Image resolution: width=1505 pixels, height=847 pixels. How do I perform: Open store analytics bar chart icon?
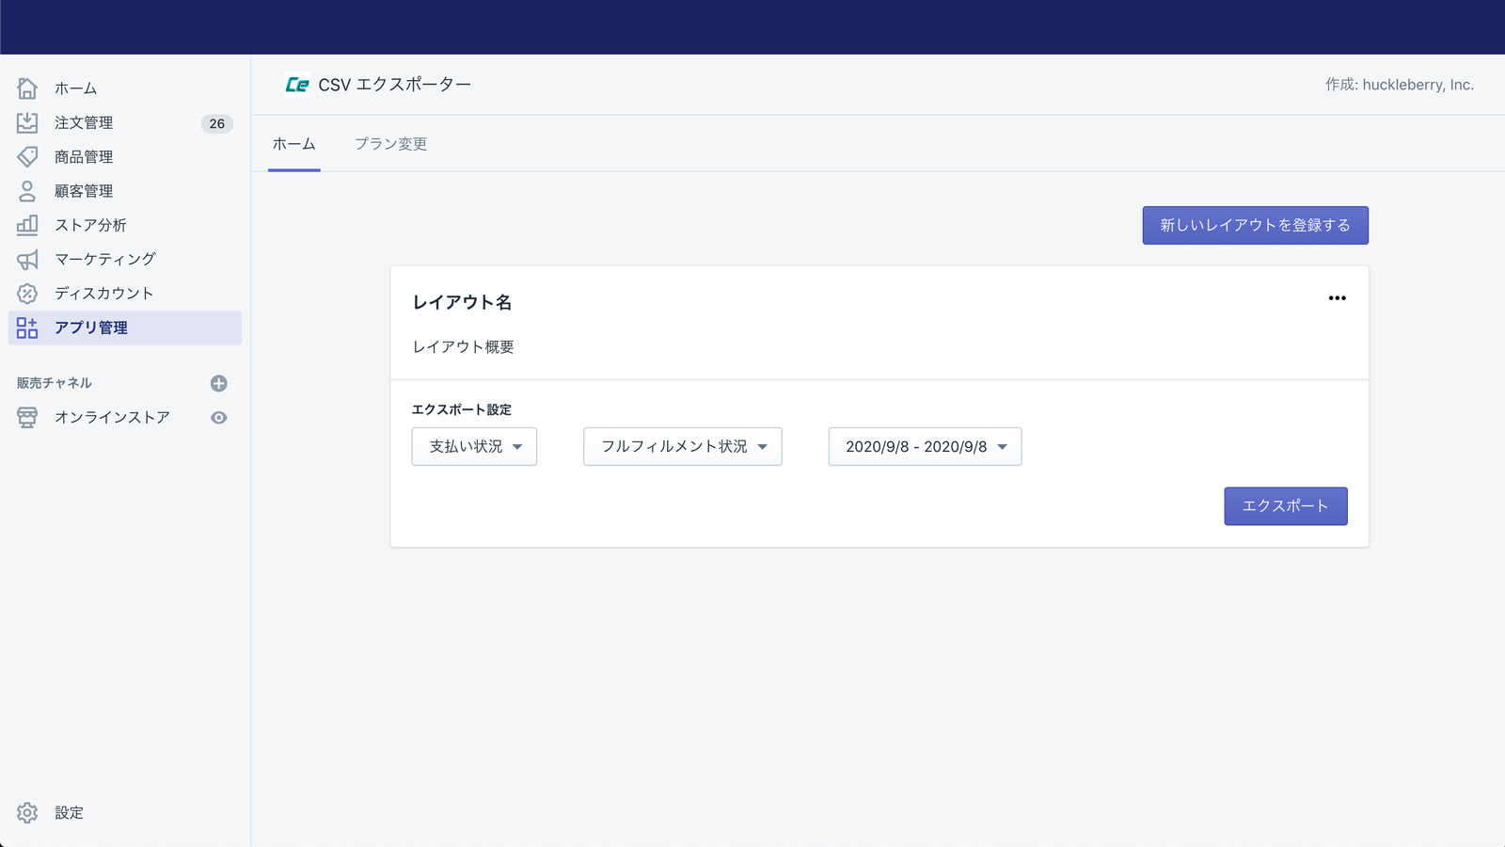click(27, 225)
